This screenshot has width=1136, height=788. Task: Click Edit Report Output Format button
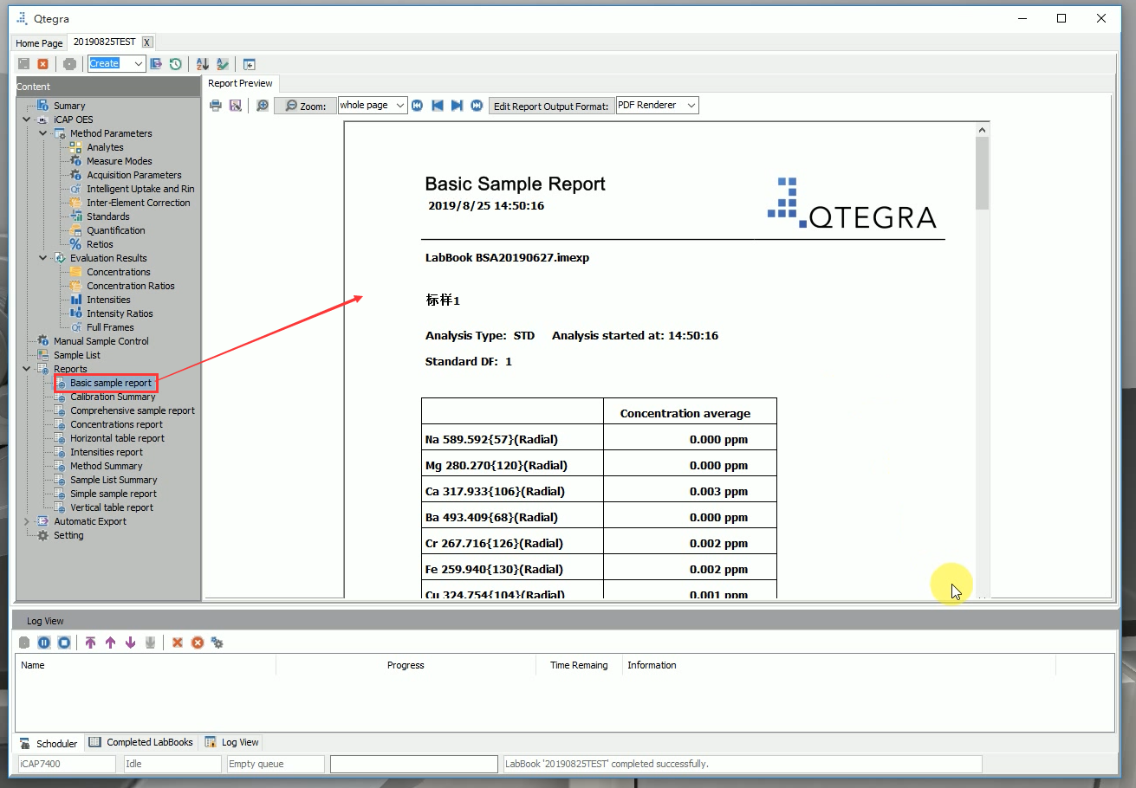[x=552, y=106]
